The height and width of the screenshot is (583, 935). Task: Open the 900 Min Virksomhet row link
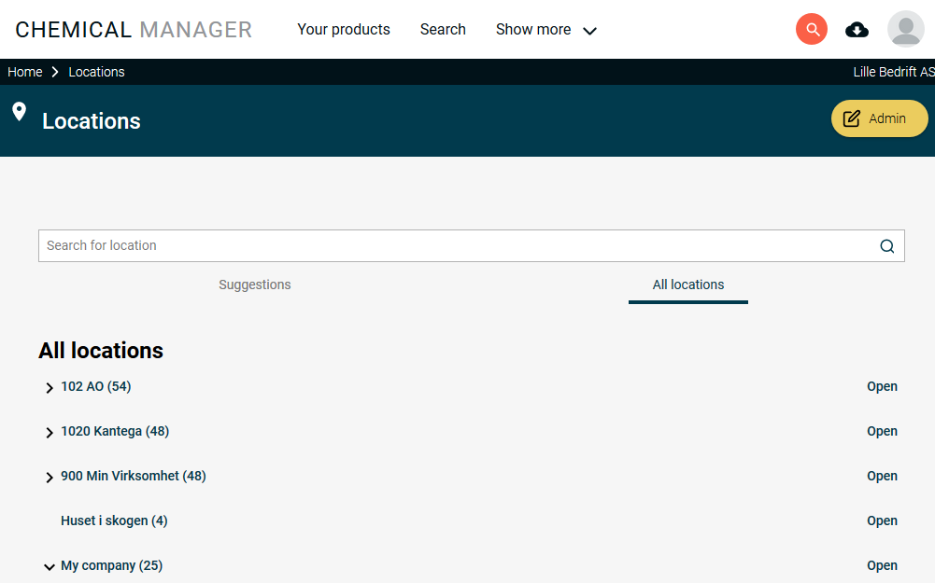click(882, 476)
